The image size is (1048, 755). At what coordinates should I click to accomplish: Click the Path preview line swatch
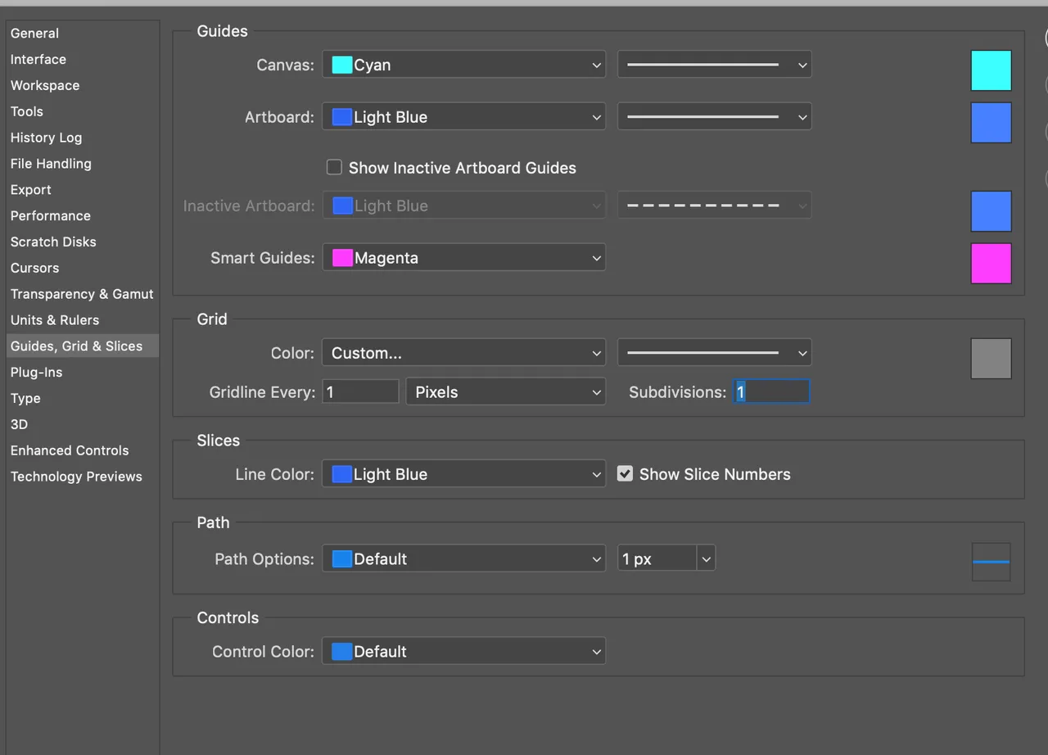pos(991,562)
